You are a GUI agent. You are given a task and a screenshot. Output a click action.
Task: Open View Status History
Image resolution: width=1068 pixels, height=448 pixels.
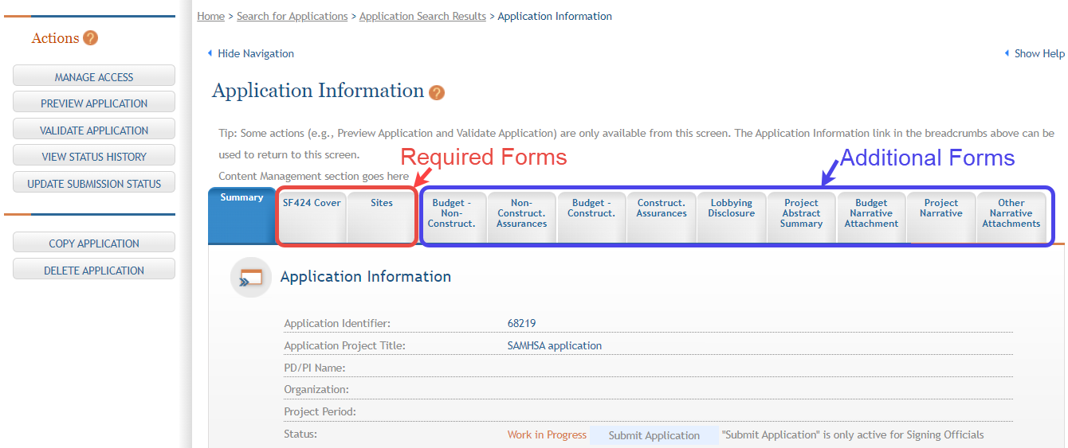pyautogui.click(x=94, y=157)
